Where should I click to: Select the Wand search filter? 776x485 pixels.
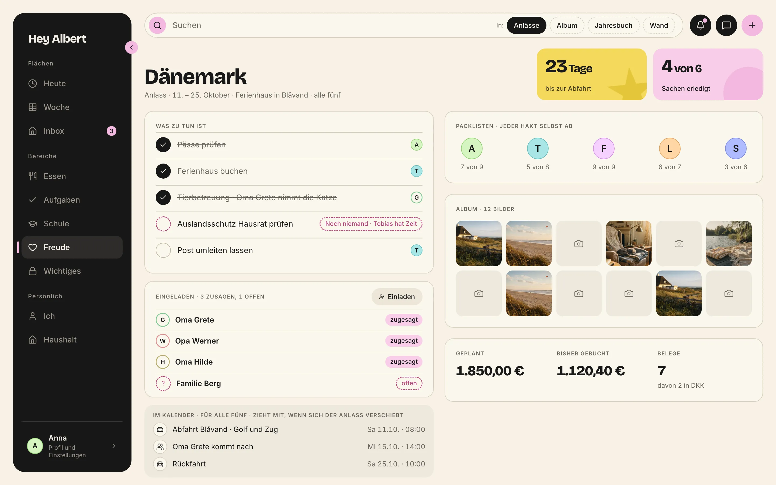[659, 25]
